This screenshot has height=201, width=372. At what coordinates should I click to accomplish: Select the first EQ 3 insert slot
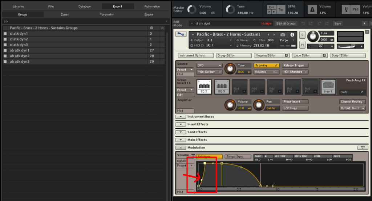click(204, 87)
